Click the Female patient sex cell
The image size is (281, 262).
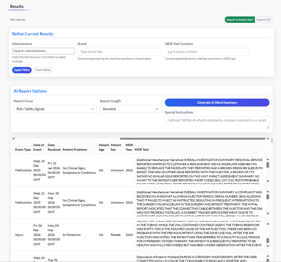pyautogui.click(x=116, y=235)
